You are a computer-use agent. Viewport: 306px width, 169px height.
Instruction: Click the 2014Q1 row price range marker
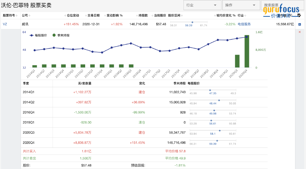(x=210, y=90)
